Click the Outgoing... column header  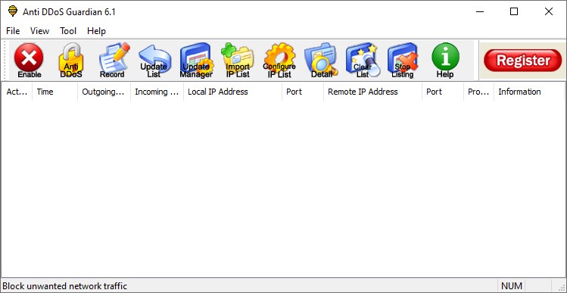104,92
